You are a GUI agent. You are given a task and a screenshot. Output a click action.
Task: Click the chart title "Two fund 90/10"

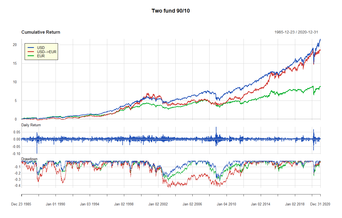pyautogui.click(x=171, y=11)
